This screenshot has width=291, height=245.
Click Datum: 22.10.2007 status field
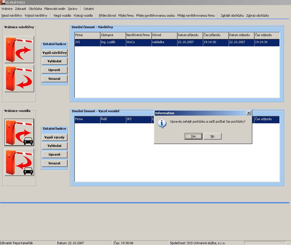coord(85,243)
